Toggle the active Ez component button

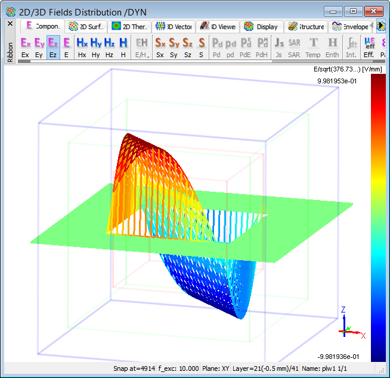click(53, 46)
